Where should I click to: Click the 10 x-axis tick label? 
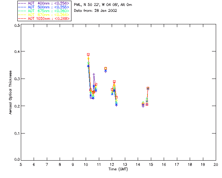click(86, 164)
